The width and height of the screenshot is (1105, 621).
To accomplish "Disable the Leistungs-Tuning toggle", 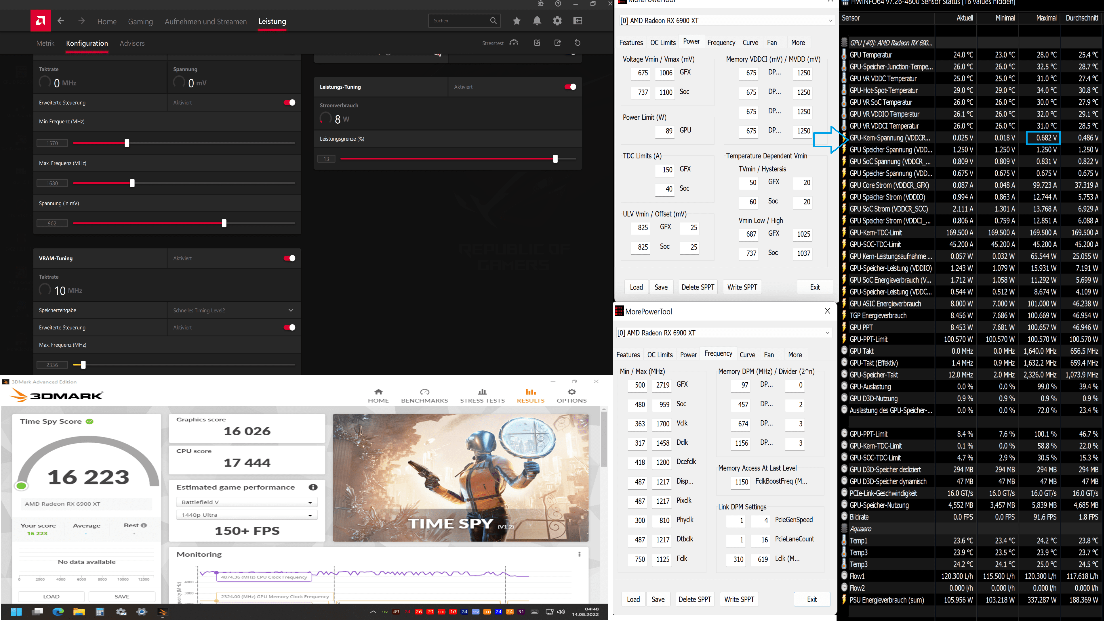I will pos(570,87).
